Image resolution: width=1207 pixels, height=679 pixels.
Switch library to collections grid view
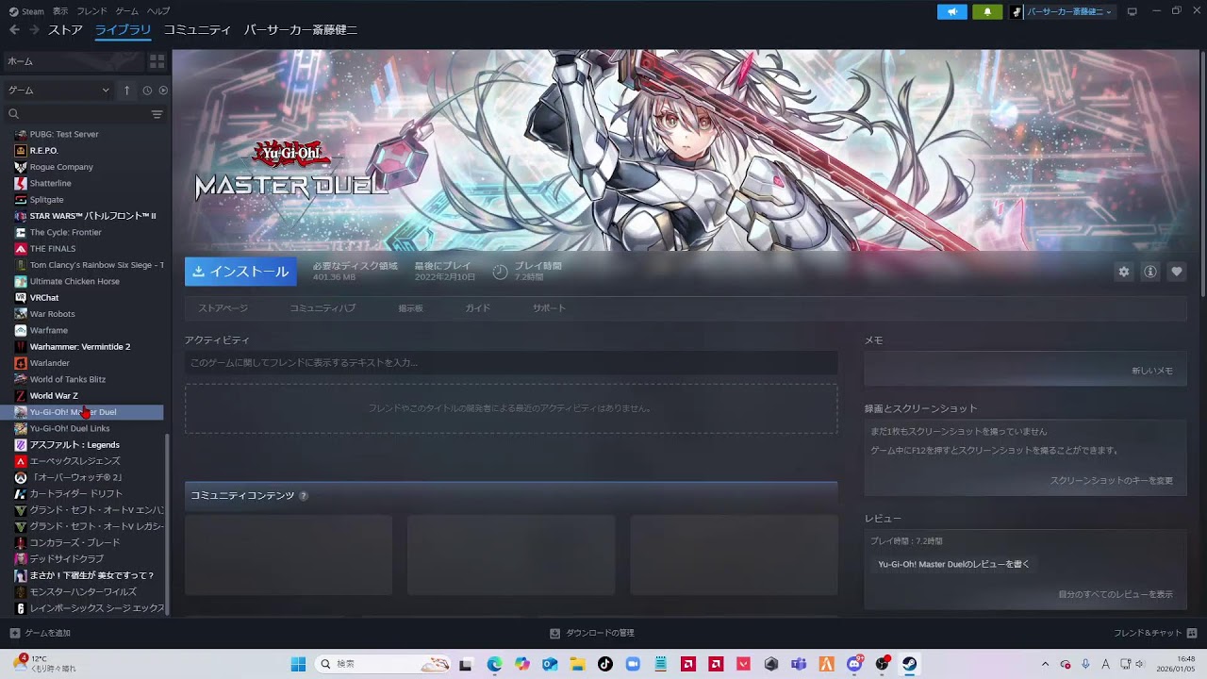[x=157, y=61]
